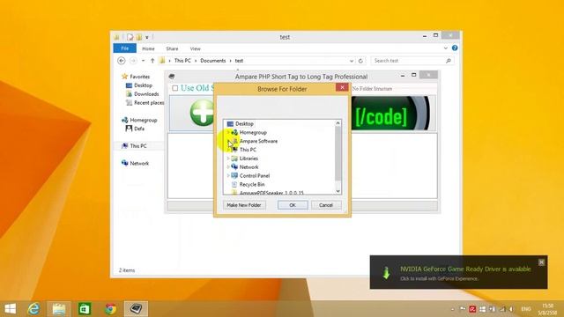Click the Explorer Back arrow
Screen dimensions: 564x317
(122, 61)
